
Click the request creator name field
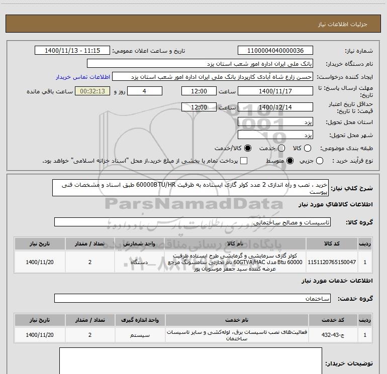[213, 77]
